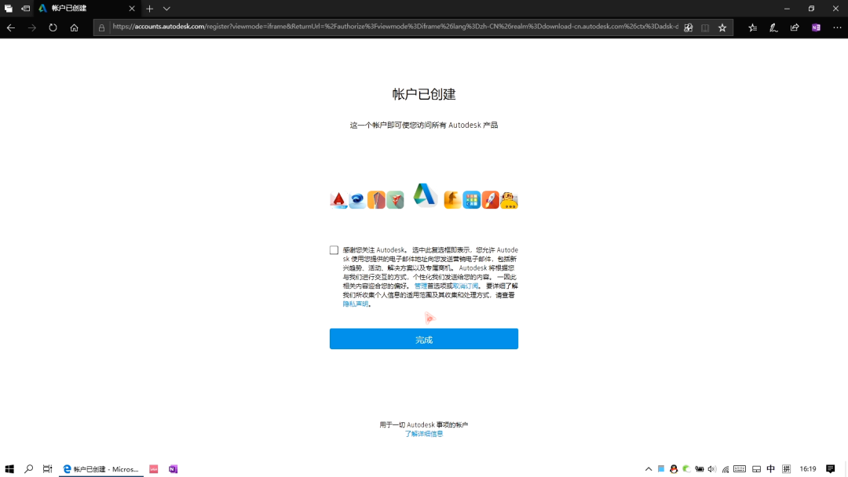Screen dimensions: 848x477
Task: Click the central Autodesk A logo
Action: pyautogui.click(x=424, y=195)
